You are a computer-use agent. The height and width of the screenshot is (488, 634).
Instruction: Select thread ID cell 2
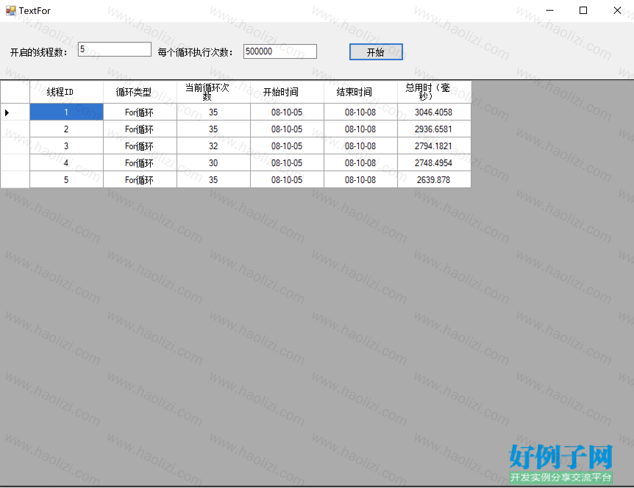[67, 129]
